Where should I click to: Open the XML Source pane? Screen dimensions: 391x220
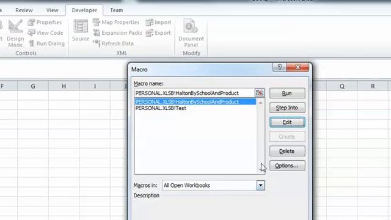click(x=81, y=31)
